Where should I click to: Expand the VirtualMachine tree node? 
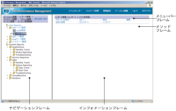click(7, 76)
